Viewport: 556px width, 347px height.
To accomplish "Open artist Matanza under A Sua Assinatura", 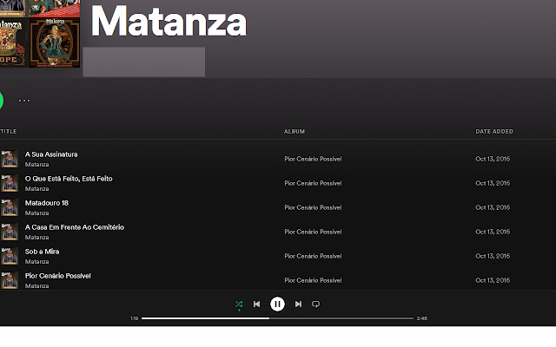I will point(36,165).
